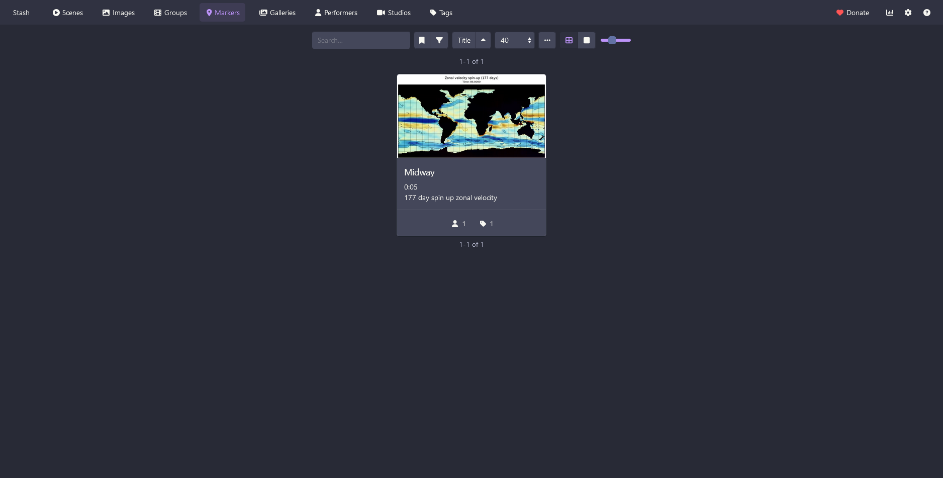The height and width of the screenshot is (478, 943).
Task: Click the performer count icon on Midway
Action: click(x=455, y=224)
